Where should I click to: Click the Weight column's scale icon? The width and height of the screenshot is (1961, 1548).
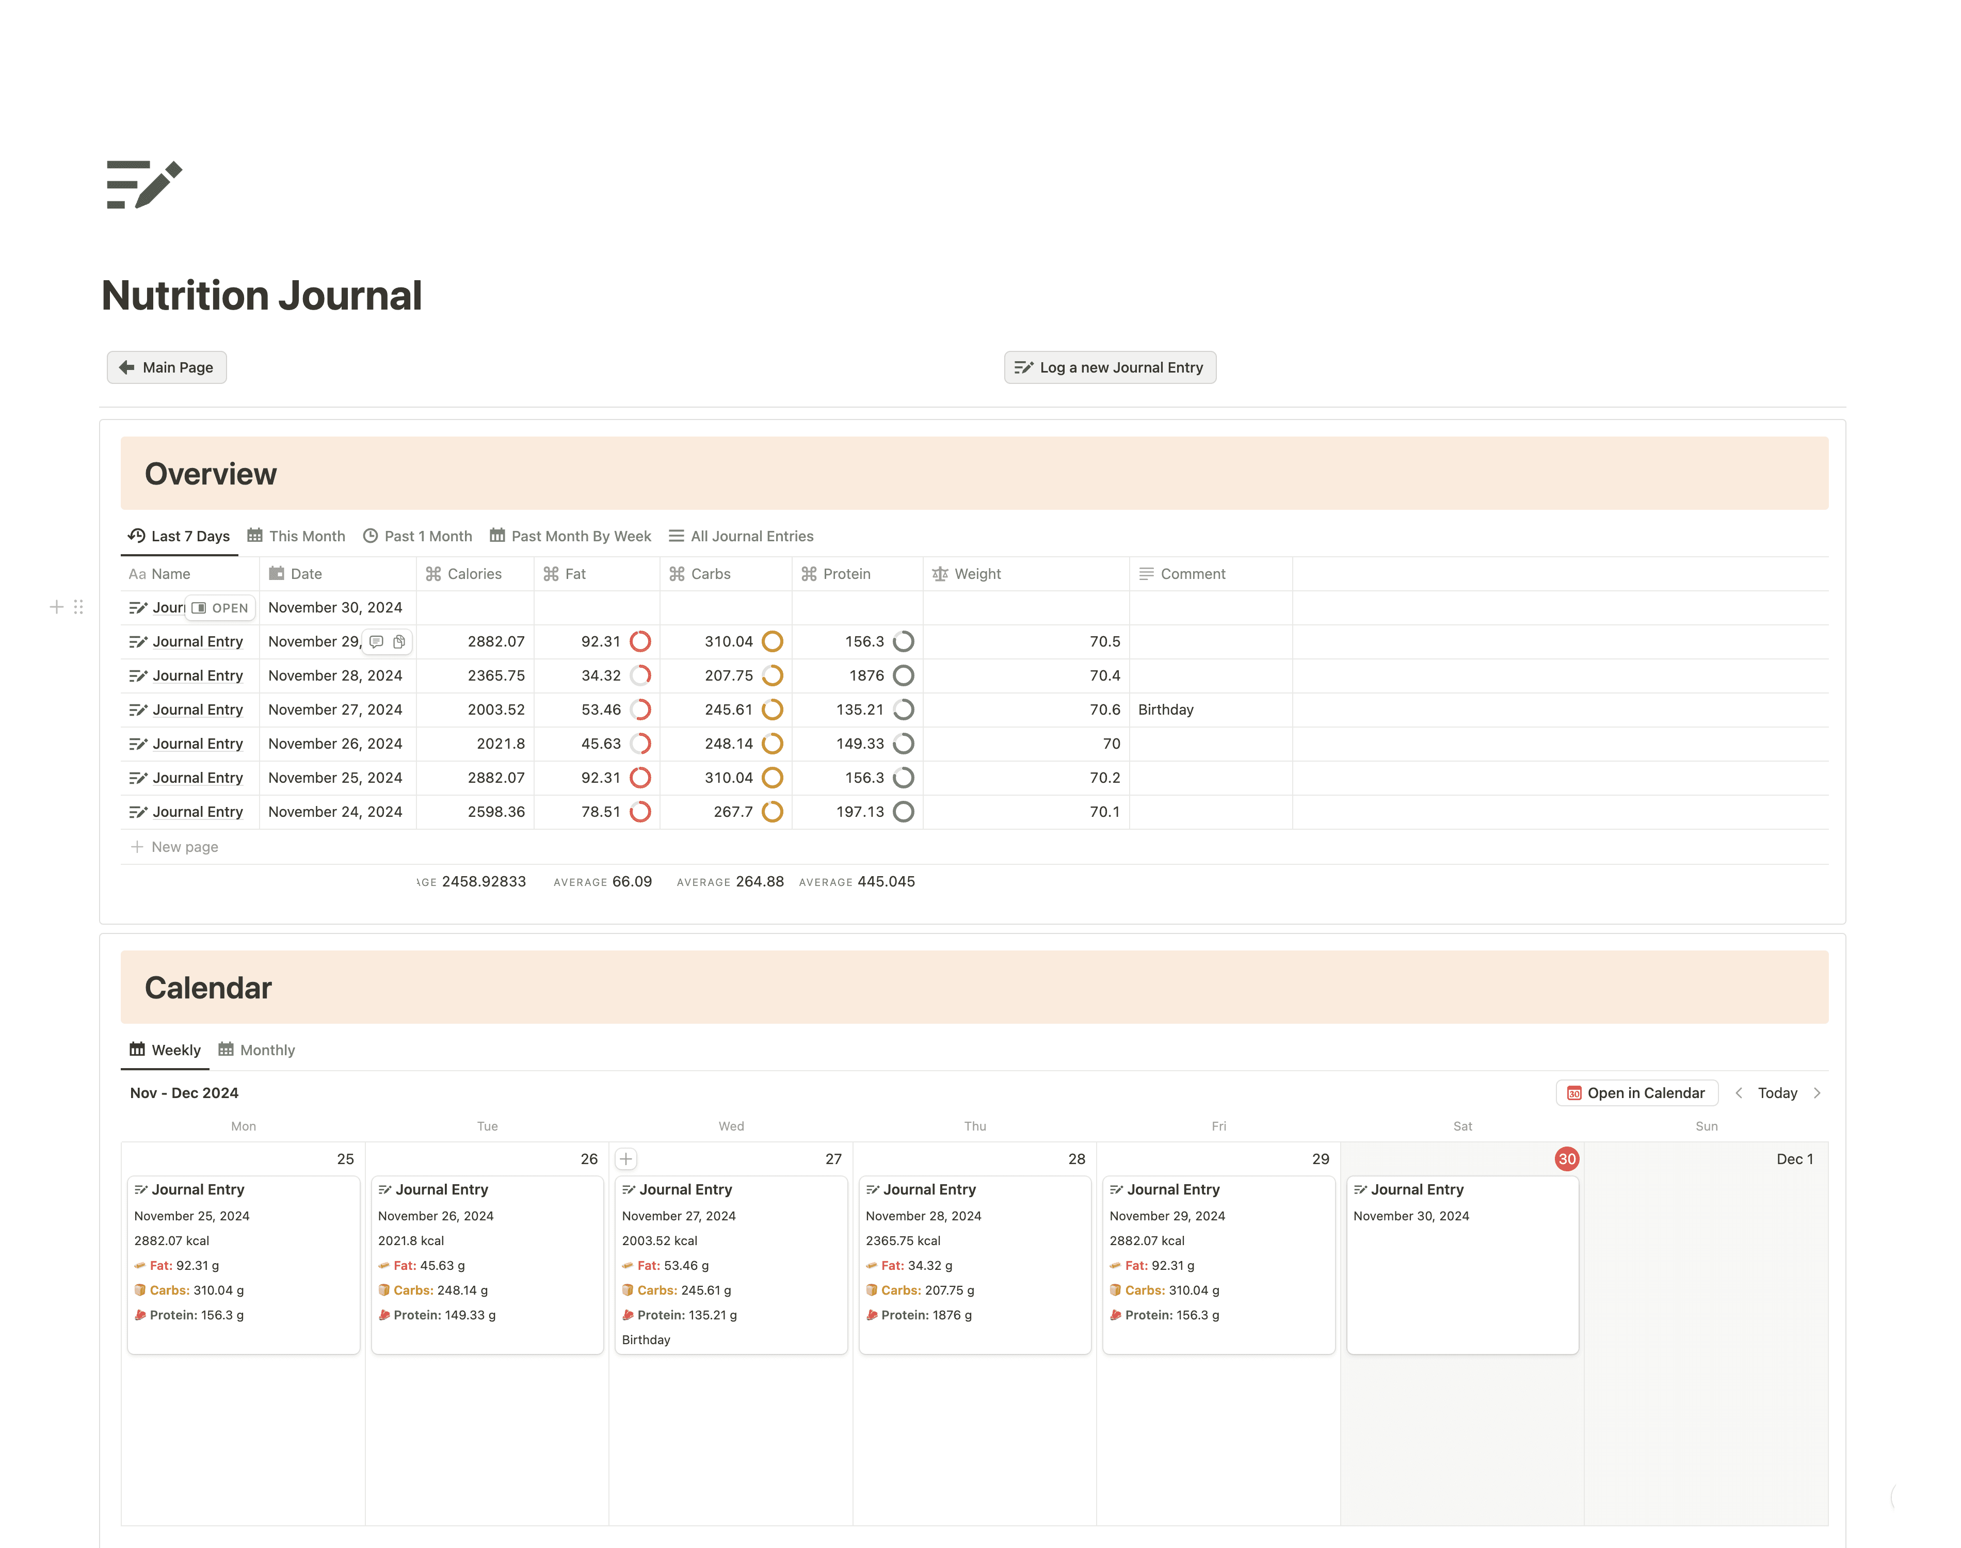pos(940,574)
